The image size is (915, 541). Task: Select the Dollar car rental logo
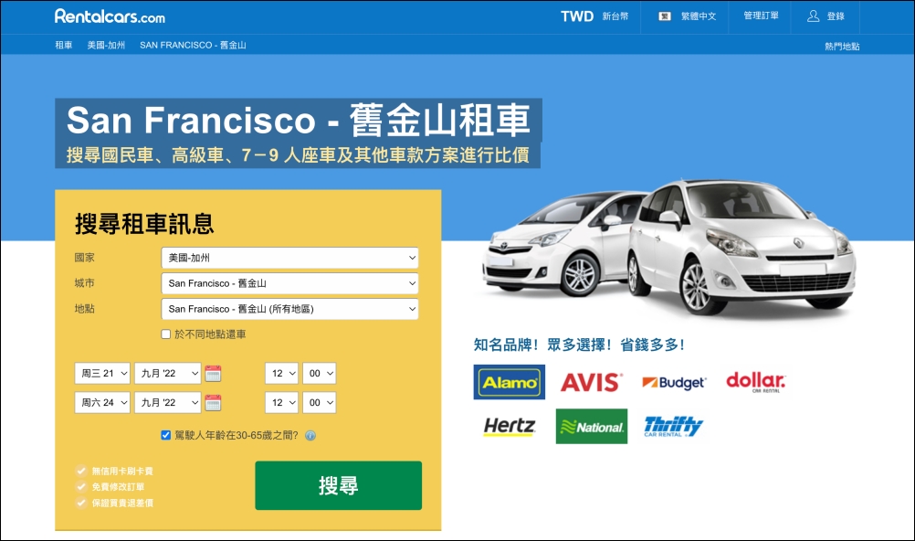pos(756,382)
